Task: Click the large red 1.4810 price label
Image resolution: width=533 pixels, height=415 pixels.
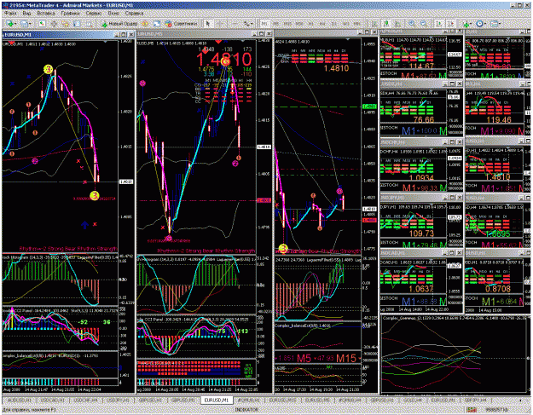Action: (x=223, y=60)
